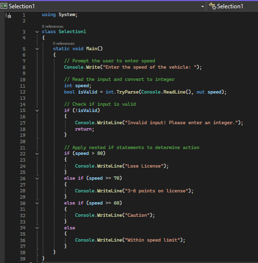Click the '0 references' link above class Selection1
Image resolution: width=258 pixels, height=263 pixels.
(x=52, y=26)
